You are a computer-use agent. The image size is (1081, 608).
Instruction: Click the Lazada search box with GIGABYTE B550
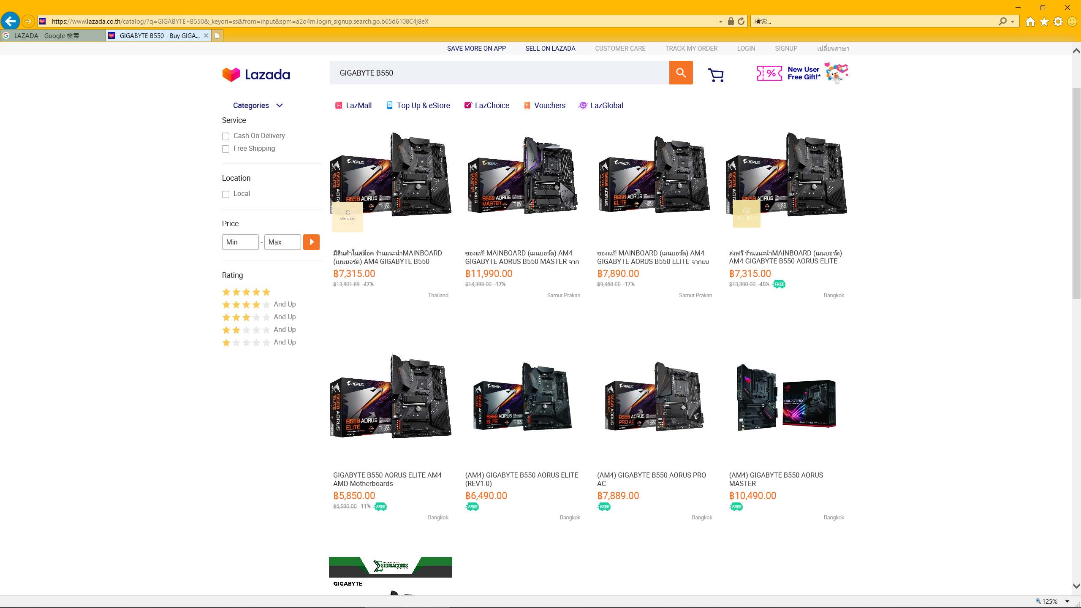(x=499, y=73)
